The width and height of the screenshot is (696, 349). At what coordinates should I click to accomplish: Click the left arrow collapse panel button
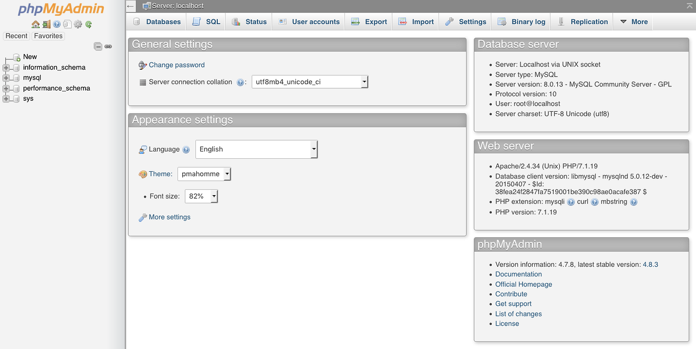click(131, 6)
